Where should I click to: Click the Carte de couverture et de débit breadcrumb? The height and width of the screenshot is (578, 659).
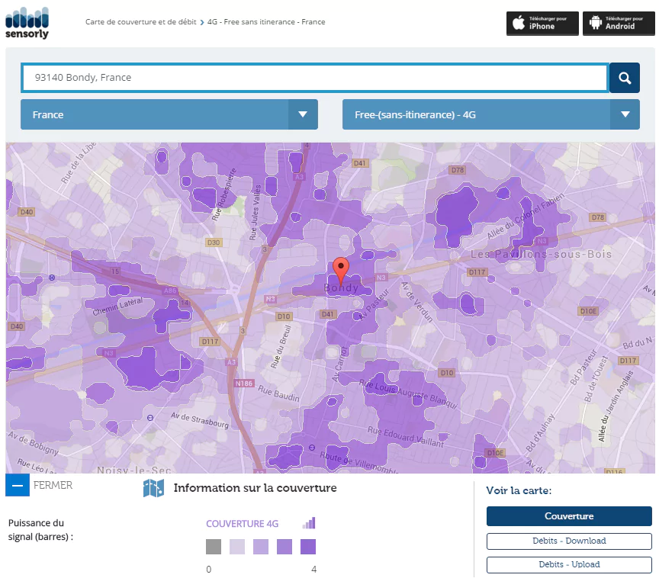(x=140, y=22)
